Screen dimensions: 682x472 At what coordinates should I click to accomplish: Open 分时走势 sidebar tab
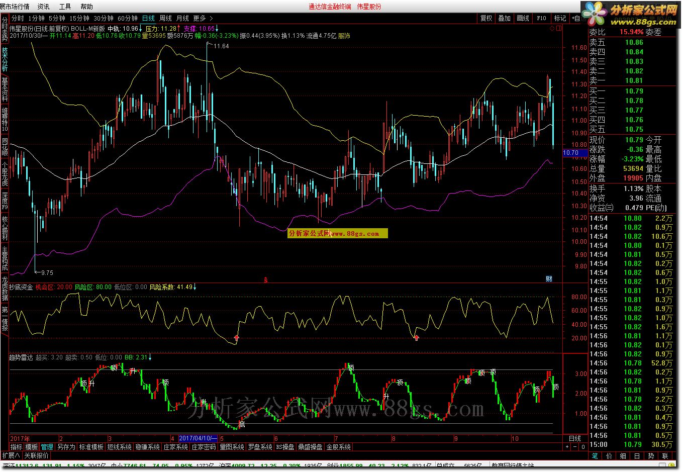5,29
